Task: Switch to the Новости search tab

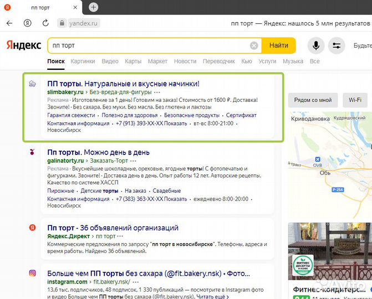Action: click(185, 61)
